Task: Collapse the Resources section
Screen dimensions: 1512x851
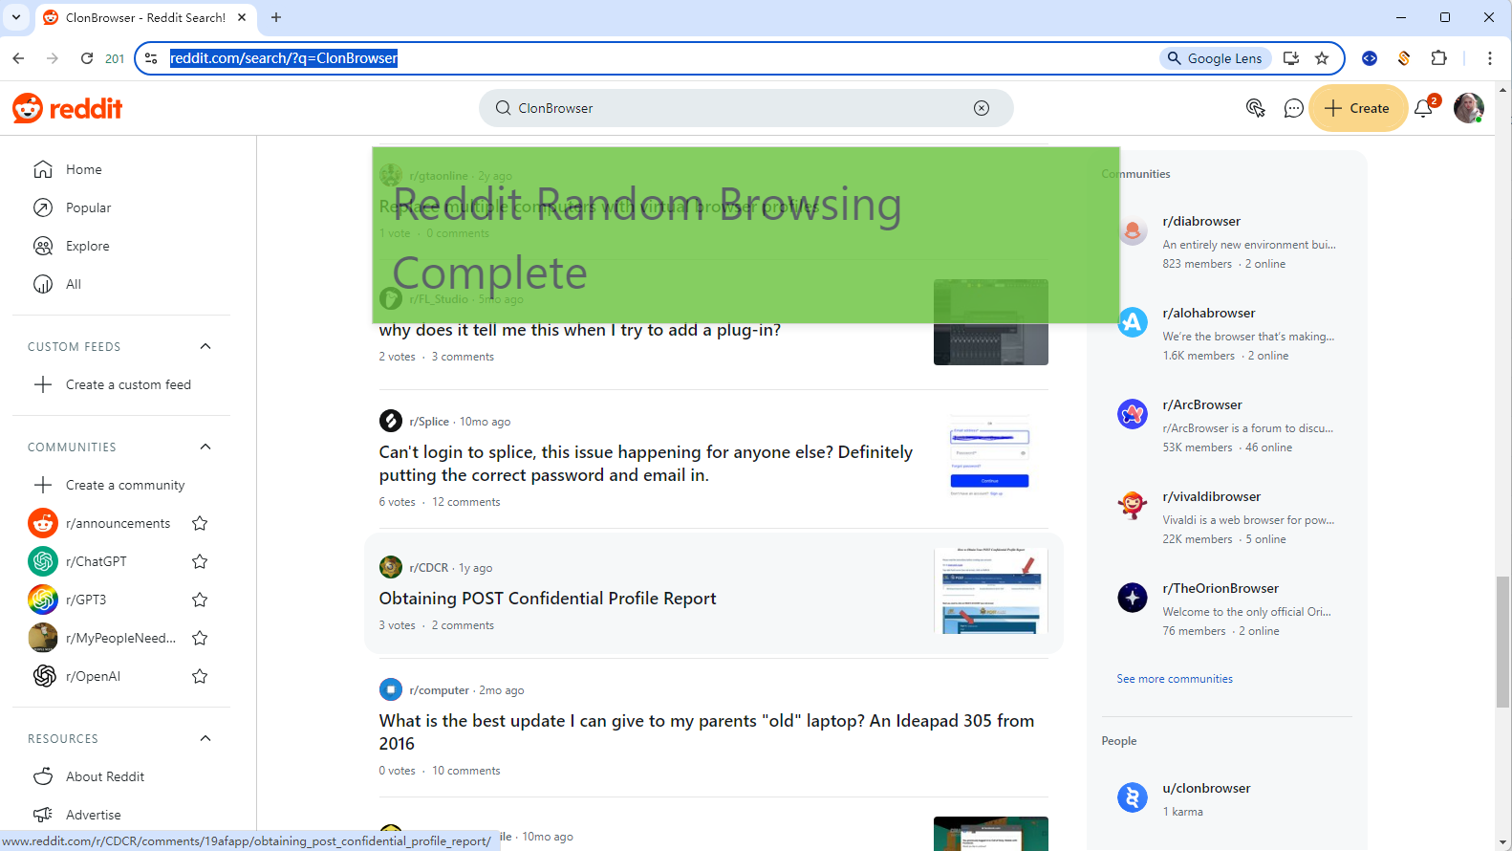Action: pos(205,738)
